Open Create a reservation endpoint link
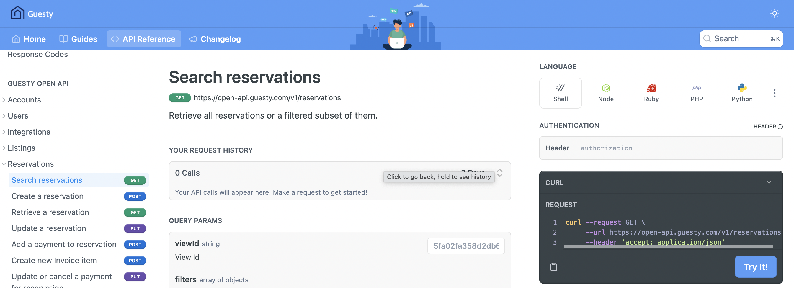This screenshot has height=288, width=794. 47,196
